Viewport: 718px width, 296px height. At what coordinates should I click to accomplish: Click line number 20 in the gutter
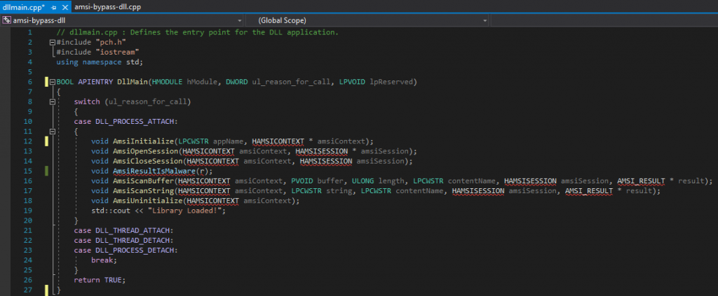click(28, 220)
